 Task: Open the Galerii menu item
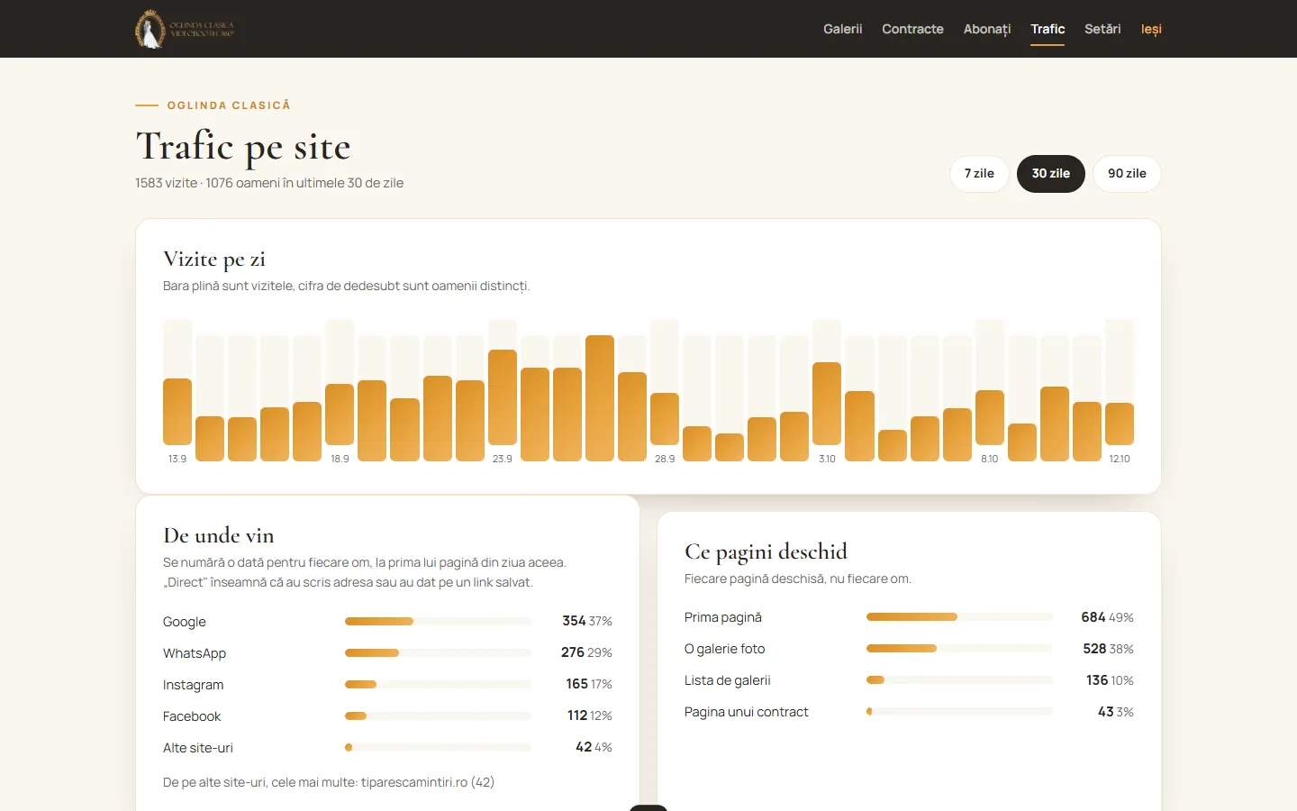click(842, 29)
